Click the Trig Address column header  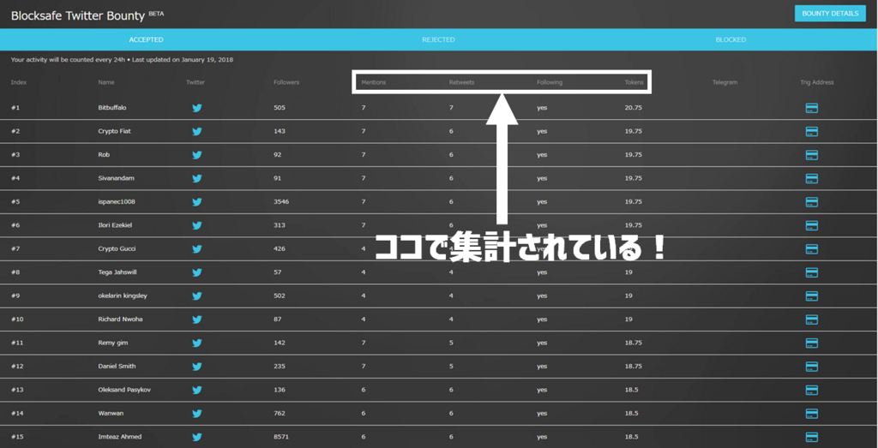[817, 82]
